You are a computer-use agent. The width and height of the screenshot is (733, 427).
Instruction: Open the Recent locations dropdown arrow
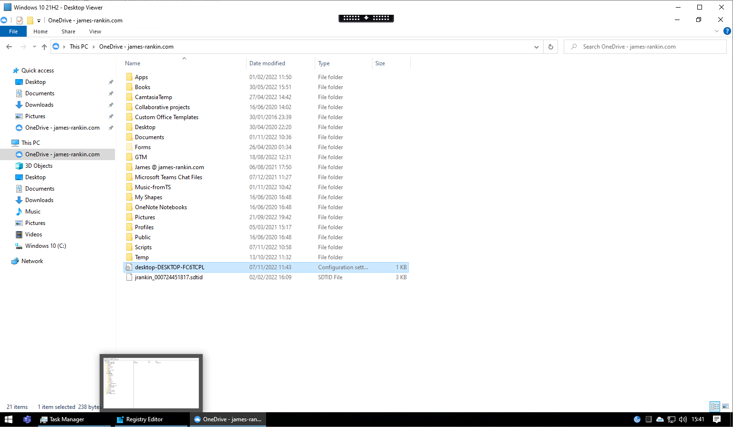point(34,47)
